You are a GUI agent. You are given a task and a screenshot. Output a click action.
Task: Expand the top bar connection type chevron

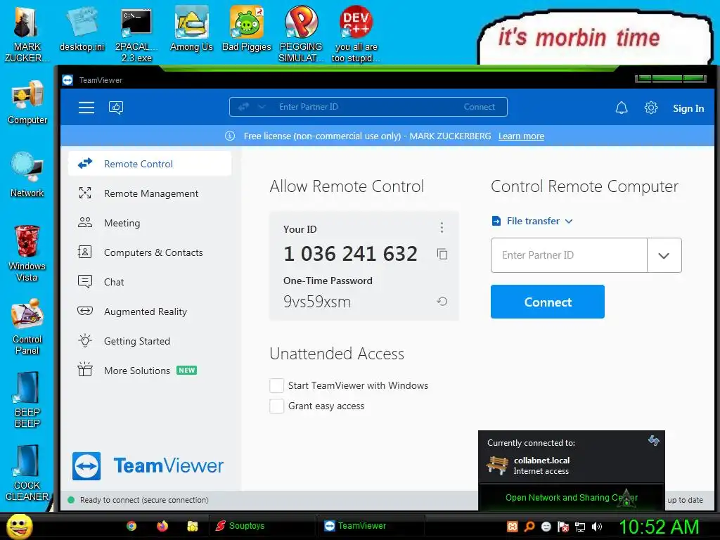pos(262,107)
